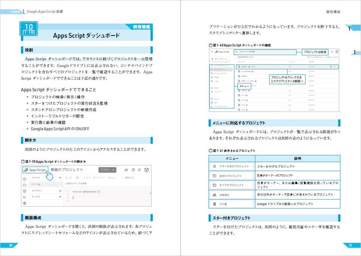
Task: Click the list item インストーラブルトリガーの設定
Action: point(57,116)
